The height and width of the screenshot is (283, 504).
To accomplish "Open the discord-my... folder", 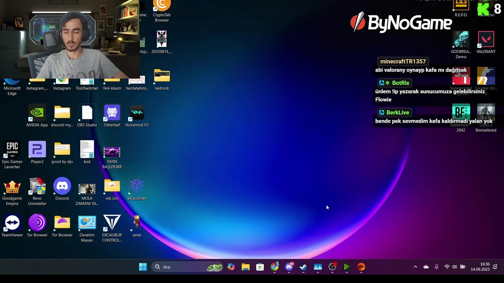I will pos(62,116).
